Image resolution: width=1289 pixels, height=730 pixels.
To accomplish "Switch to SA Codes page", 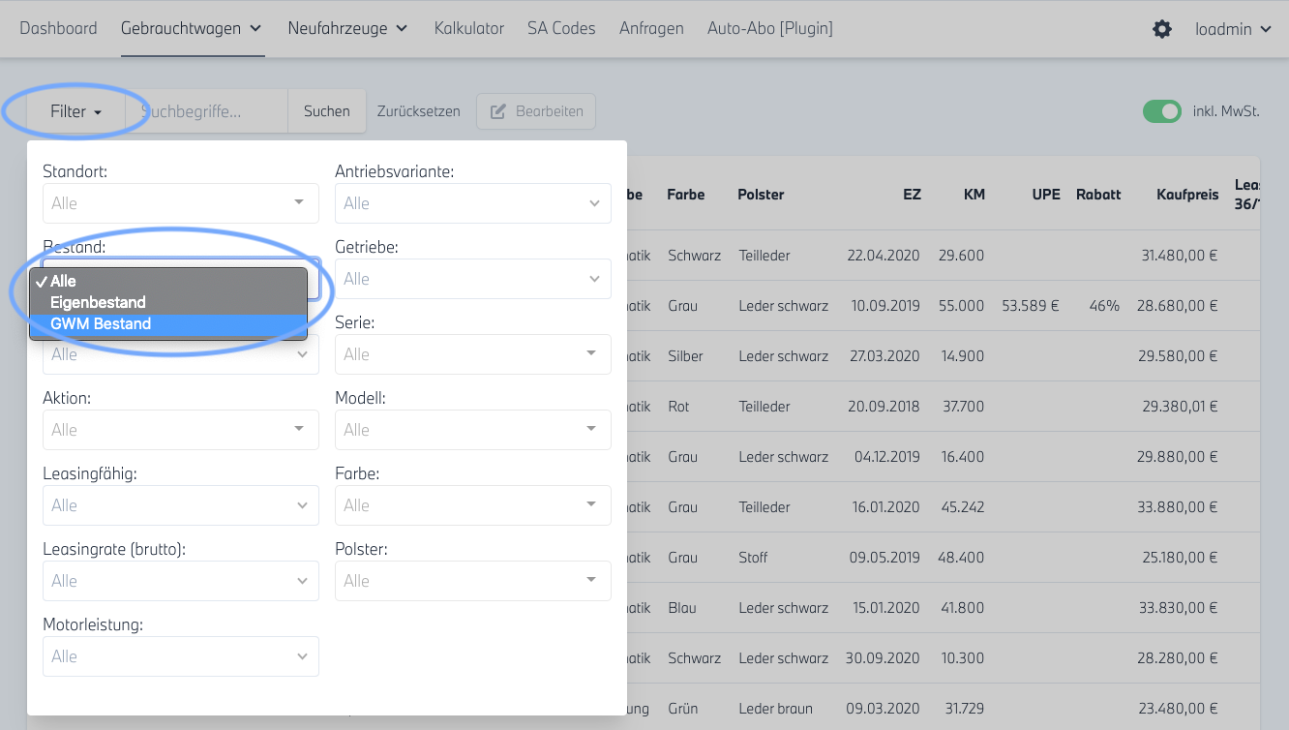I will 561,29.
